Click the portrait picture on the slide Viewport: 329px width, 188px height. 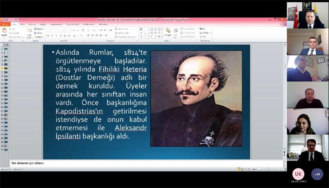pyautogui.click(x=196, y=98)
